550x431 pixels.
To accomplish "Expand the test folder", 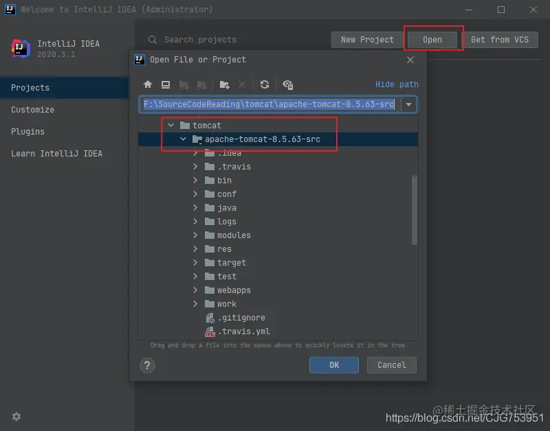I will (x=195, y=277).
